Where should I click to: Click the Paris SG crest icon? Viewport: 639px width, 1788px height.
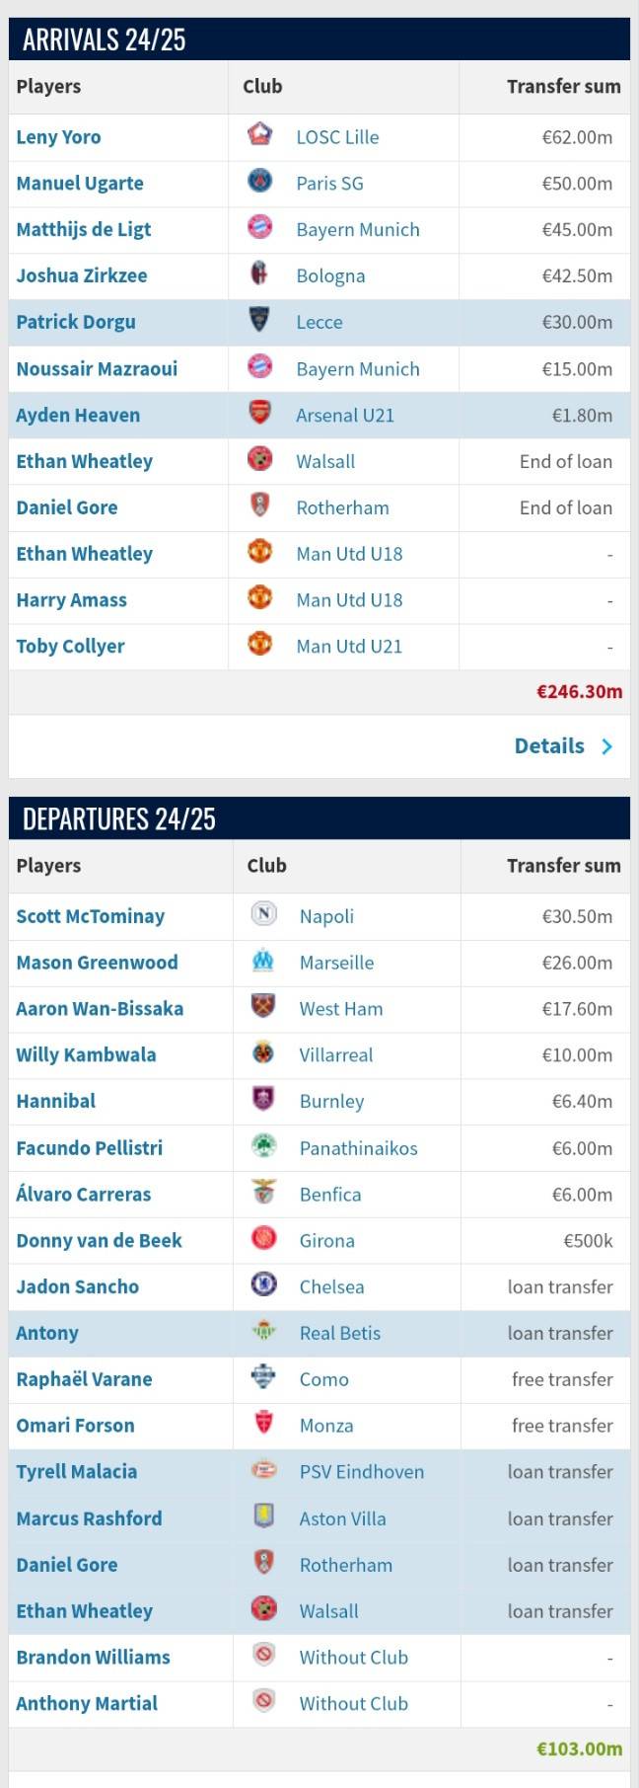259,180
